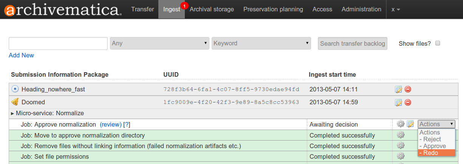Click the Heading_nowhere_fast status icon
463x164 pixels.
tap(15, 89)
